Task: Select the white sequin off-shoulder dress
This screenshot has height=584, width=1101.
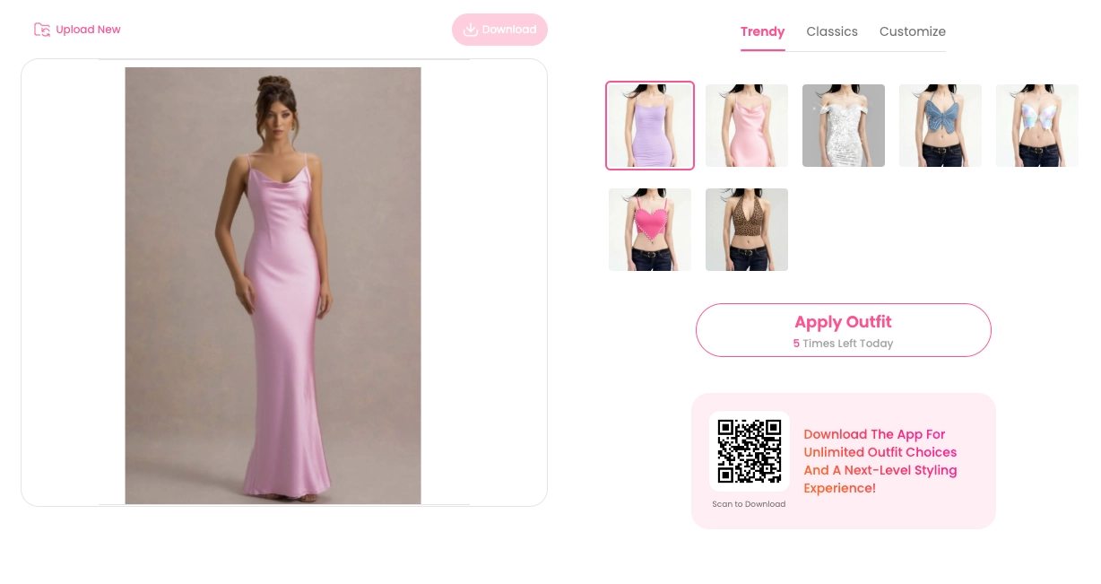Action: (843, 125)
